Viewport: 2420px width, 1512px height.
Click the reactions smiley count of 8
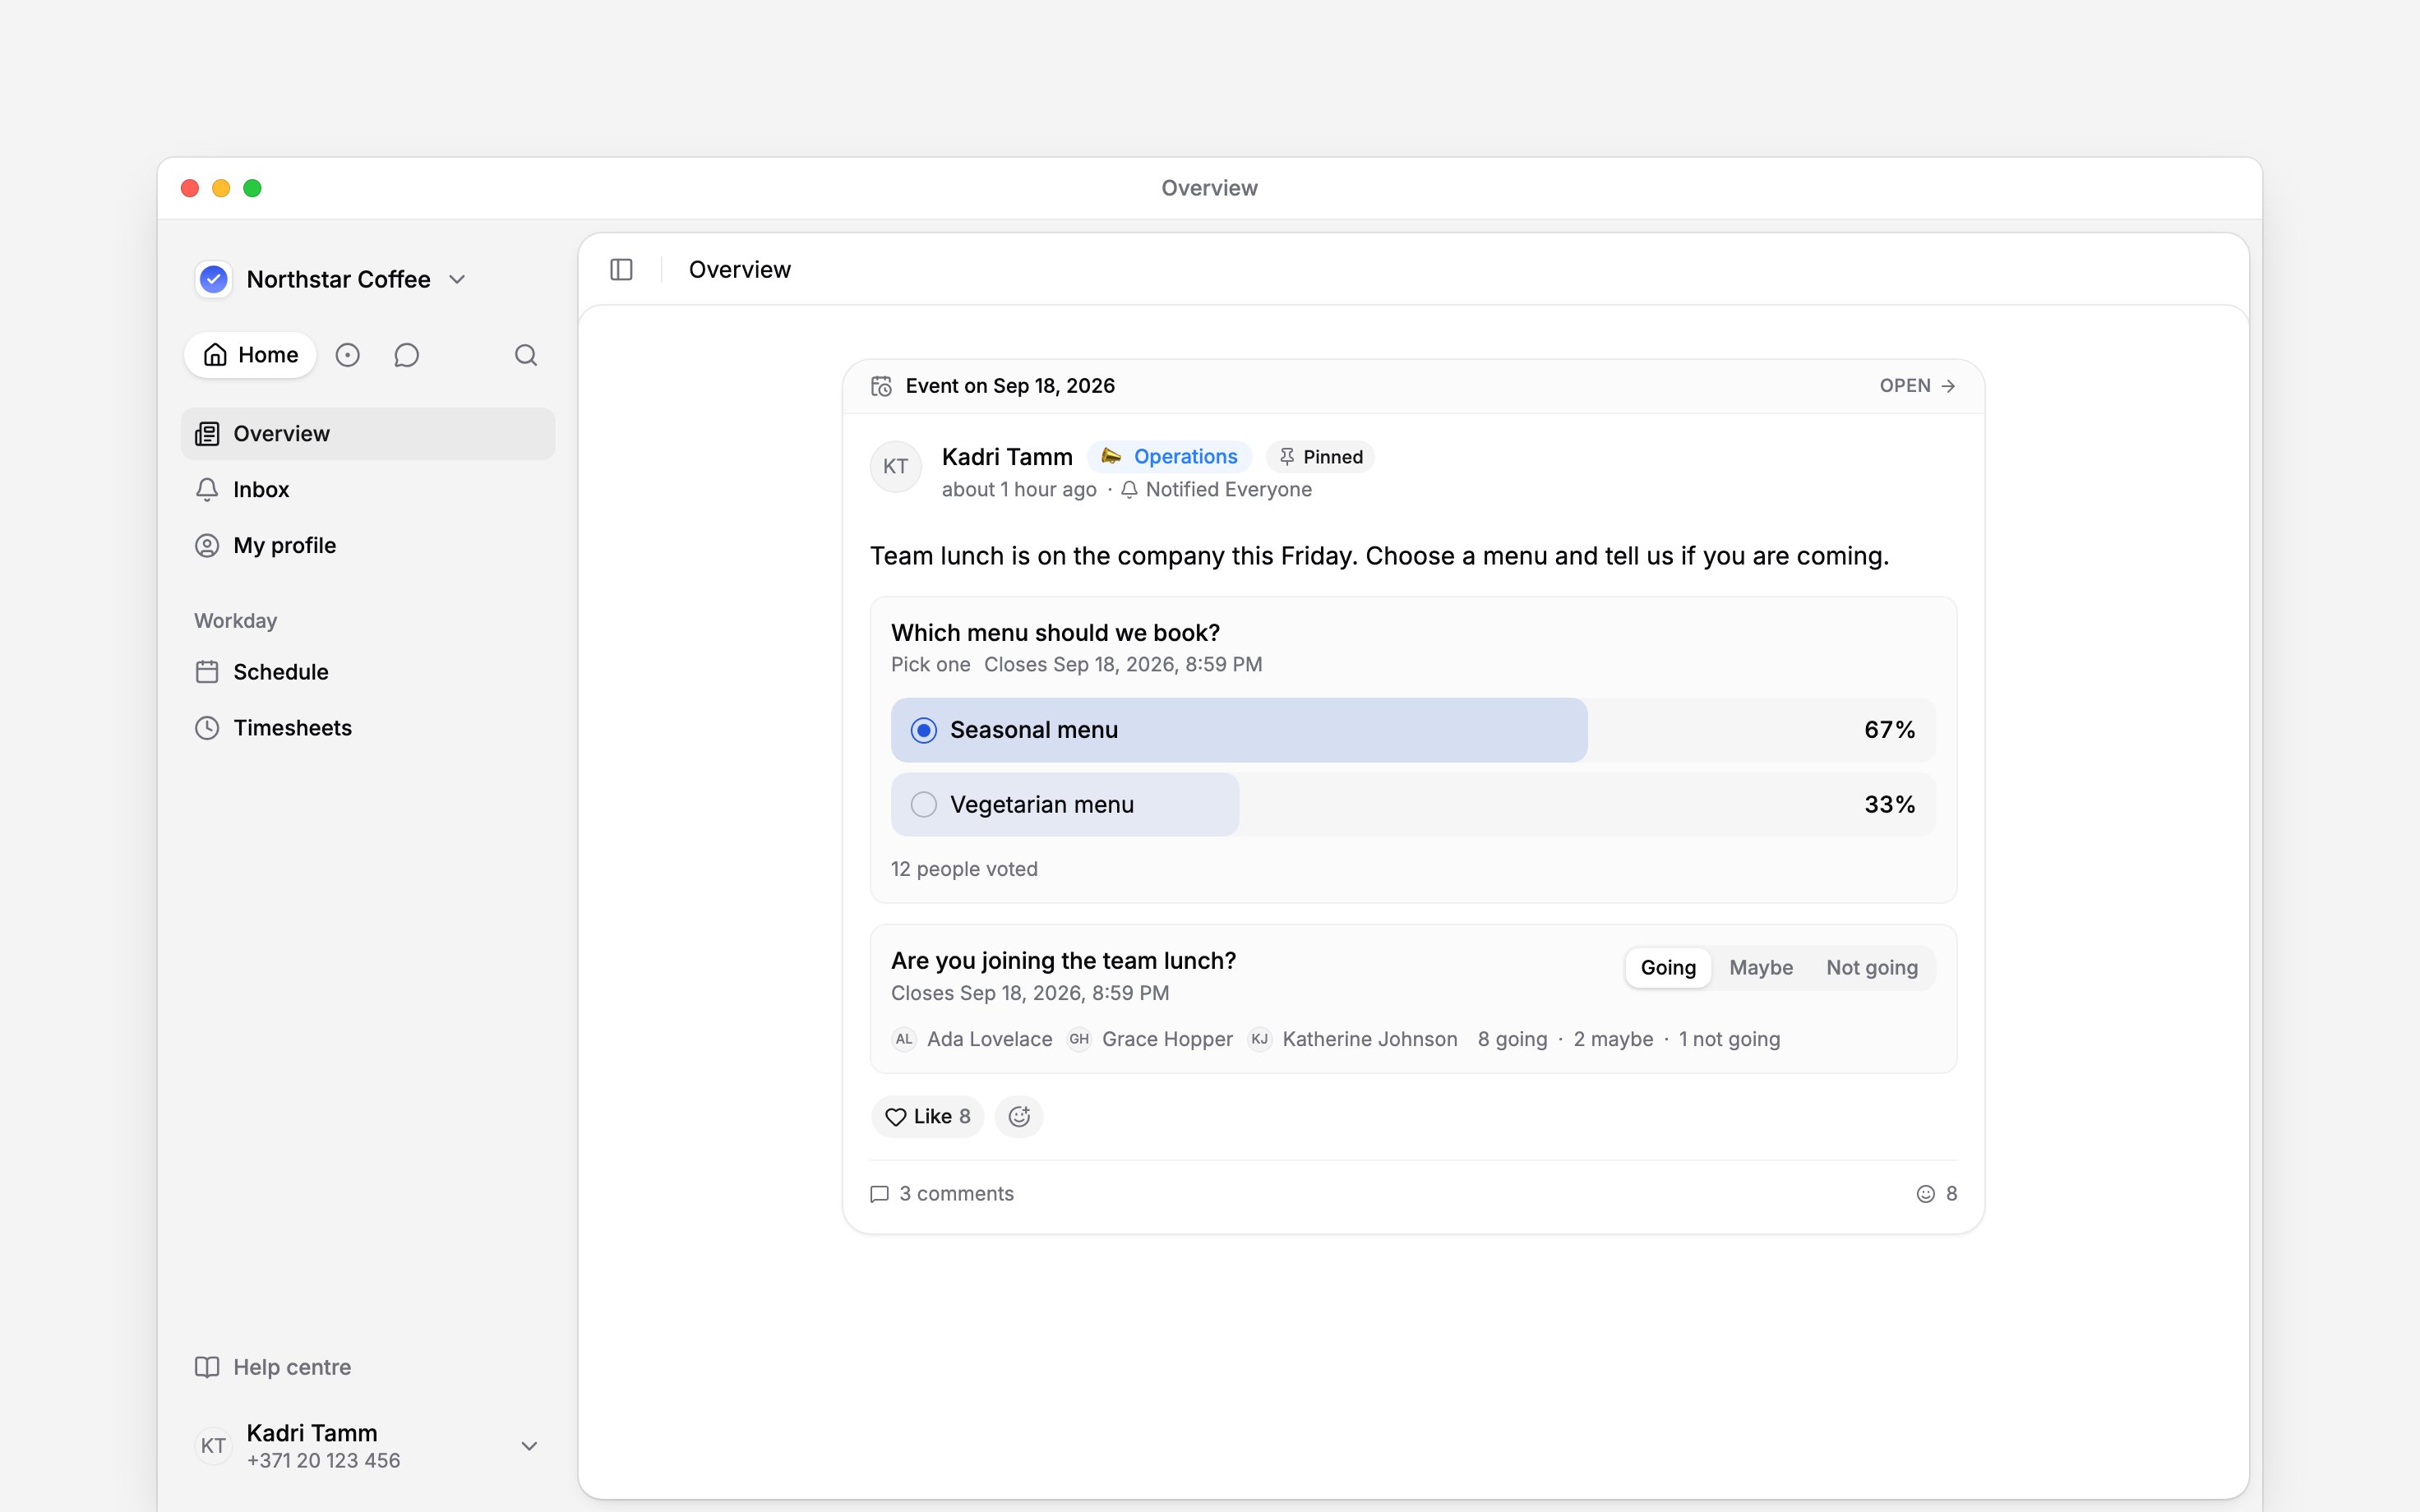(x=1937, y=1194)
